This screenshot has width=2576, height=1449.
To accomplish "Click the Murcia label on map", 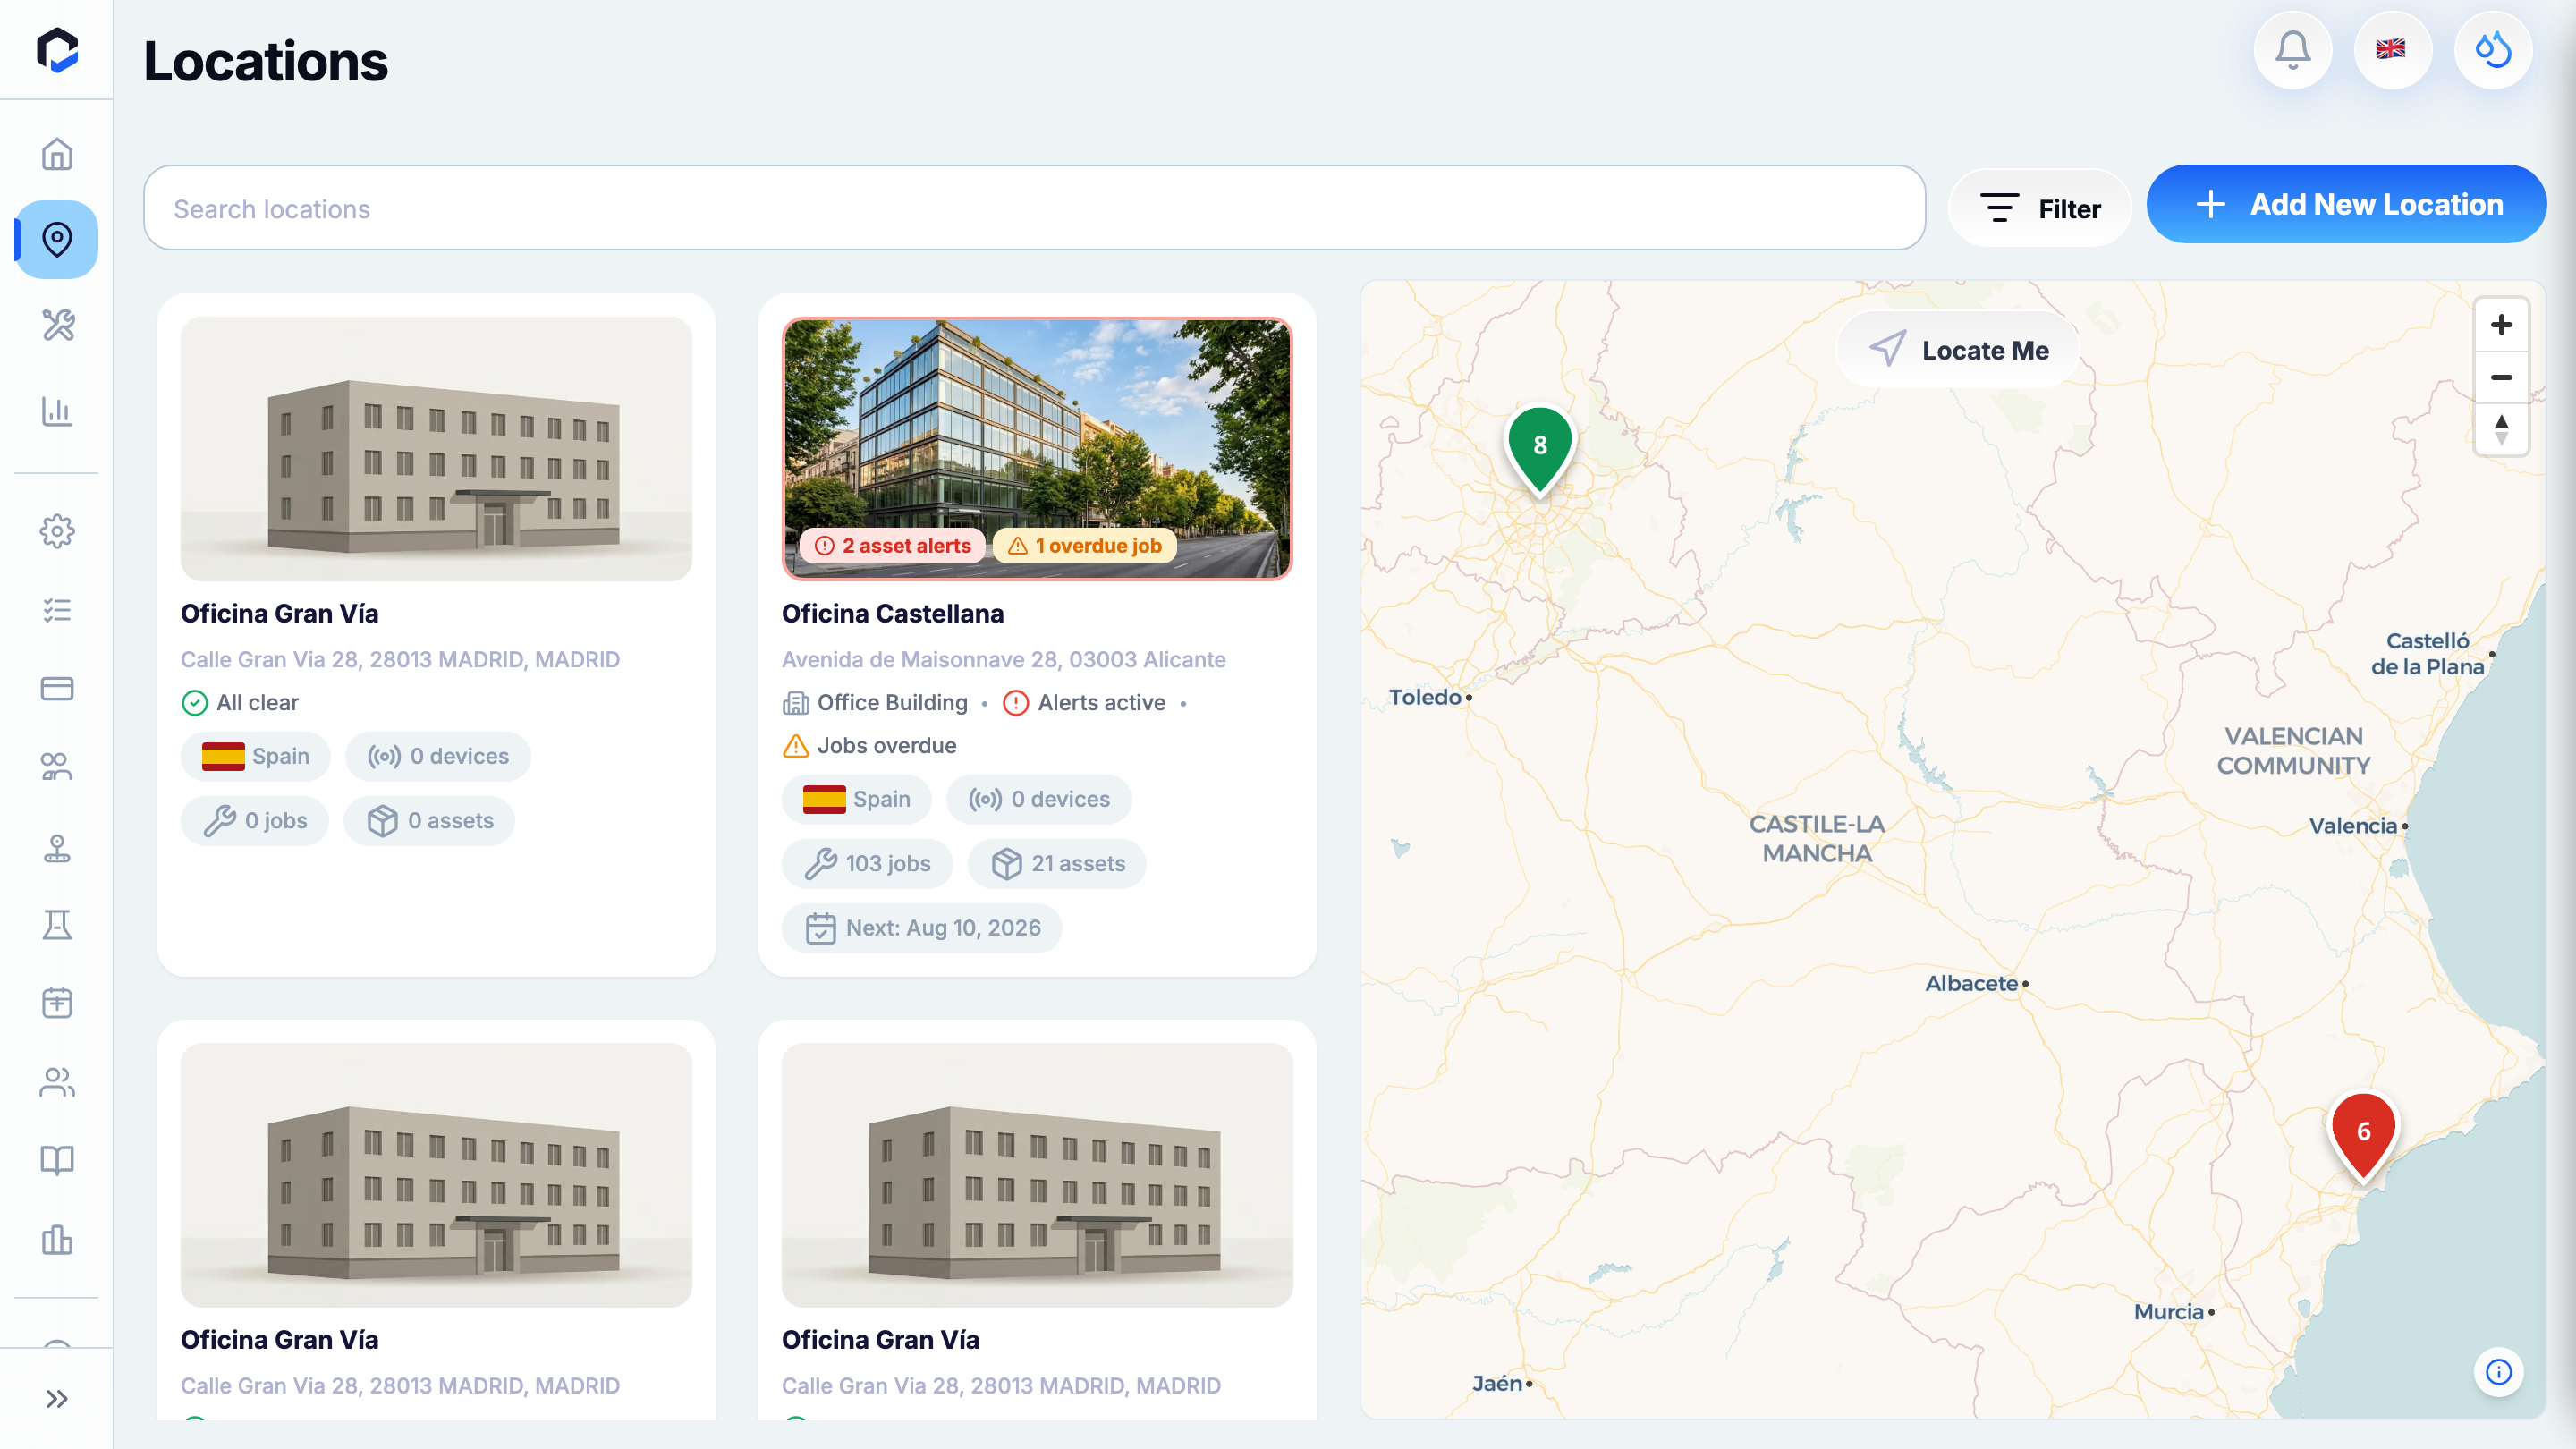I will click(x=2168, y=1311).
